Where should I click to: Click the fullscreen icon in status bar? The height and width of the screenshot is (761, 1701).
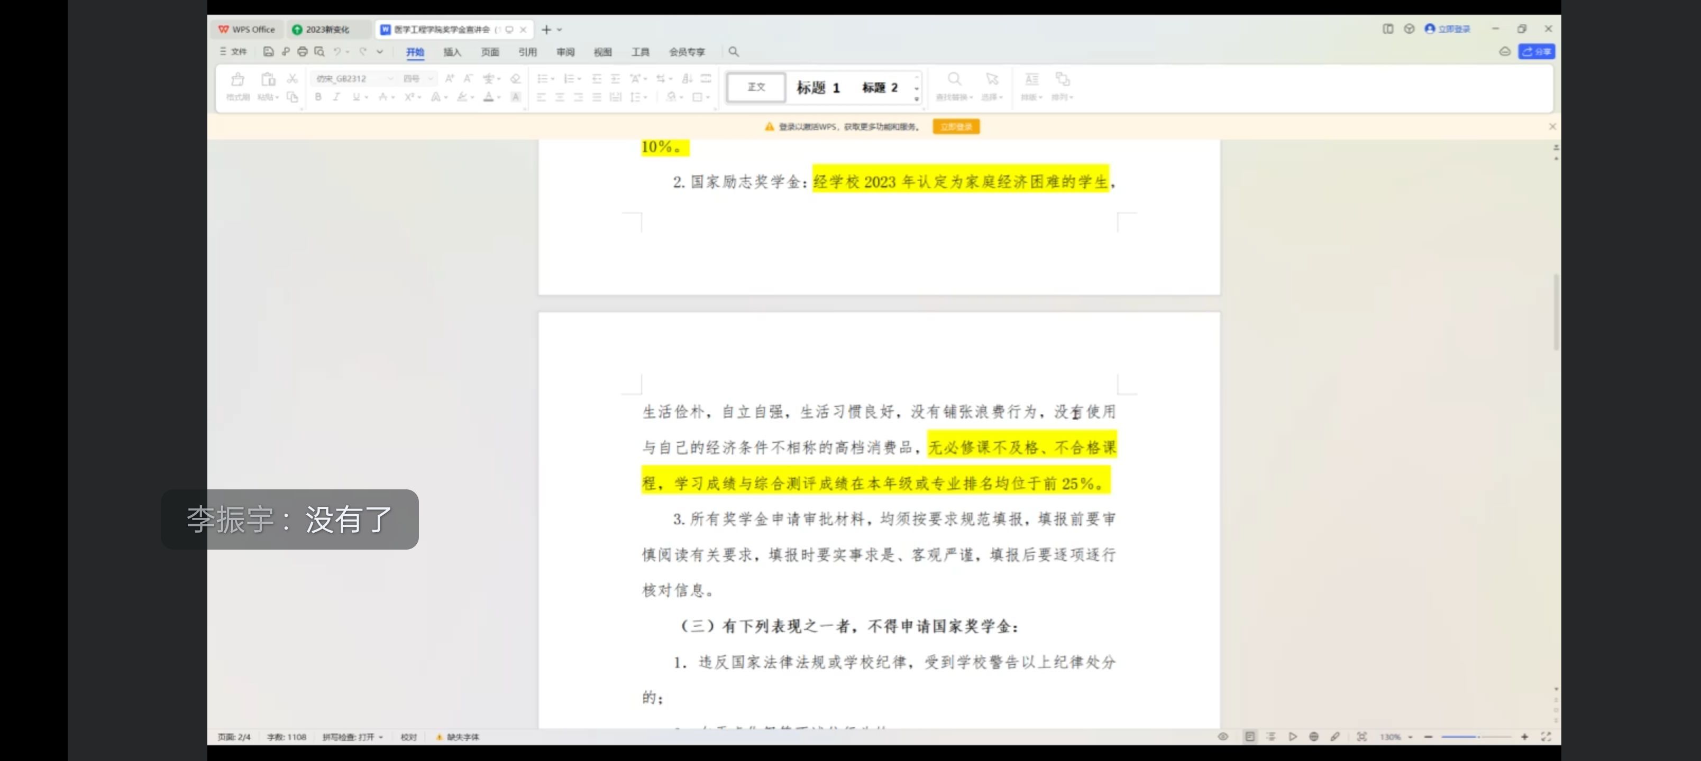(x=1546, y=737)
